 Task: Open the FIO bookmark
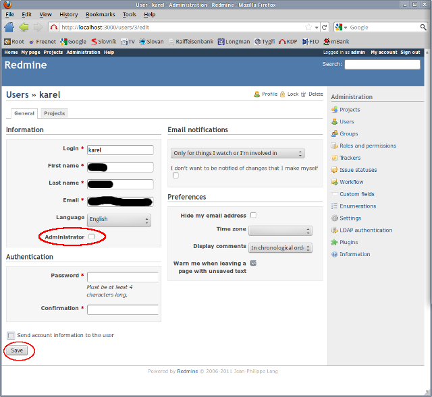310,42
